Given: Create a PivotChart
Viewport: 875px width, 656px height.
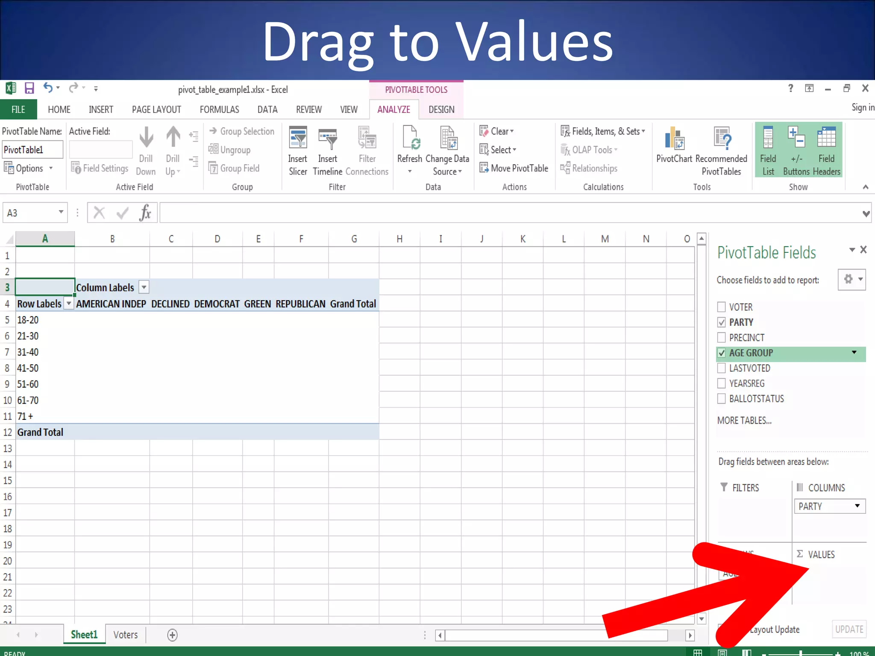Looking at the screenshot, I should 674,145.
